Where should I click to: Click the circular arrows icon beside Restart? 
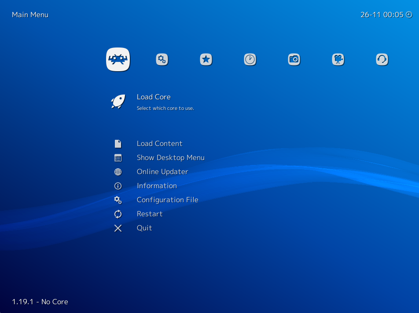(118, 214)
